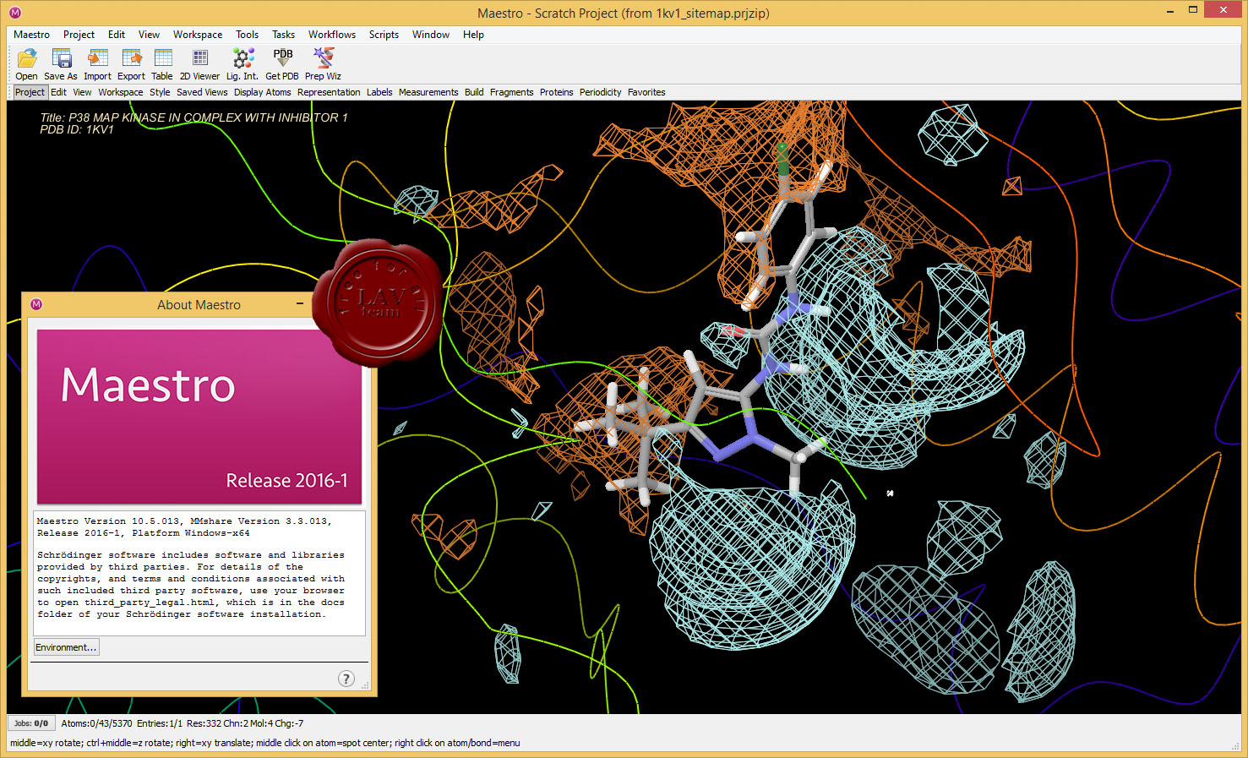Open the Project menu

tap(79, 35)
